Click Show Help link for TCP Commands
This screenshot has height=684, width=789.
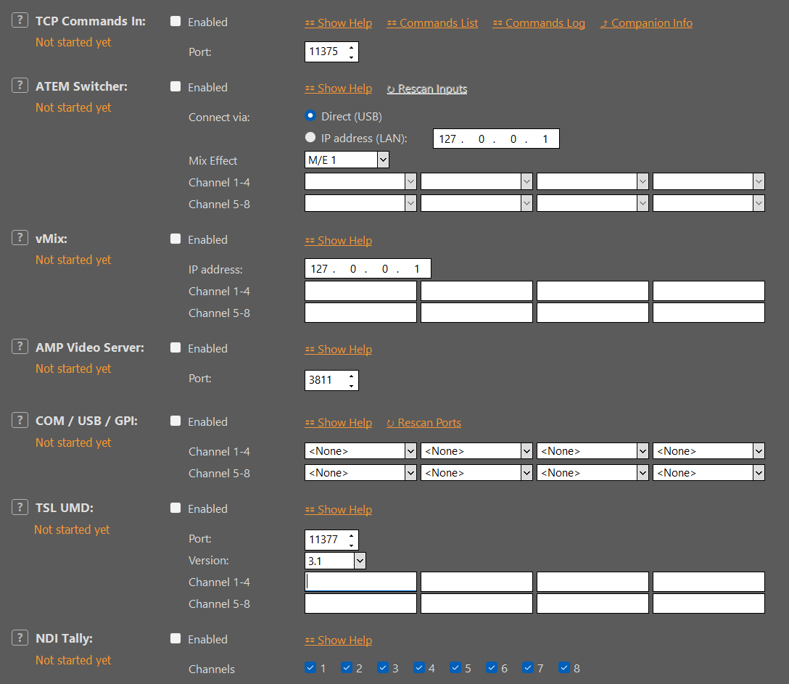coord(338,23)
